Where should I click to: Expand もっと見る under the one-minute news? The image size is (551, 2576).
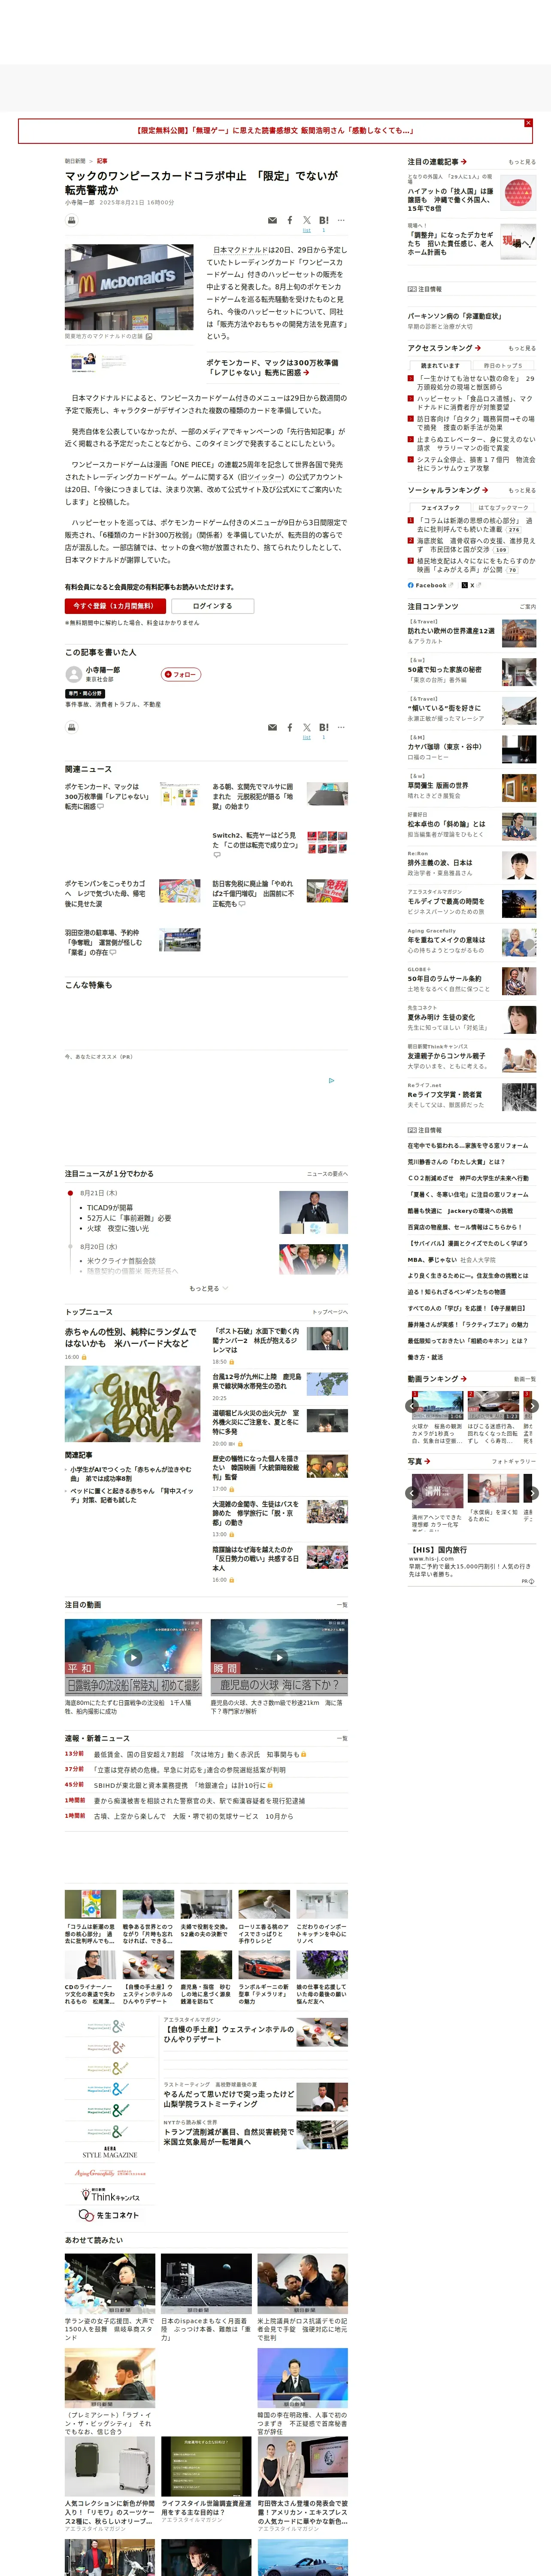208,1288
